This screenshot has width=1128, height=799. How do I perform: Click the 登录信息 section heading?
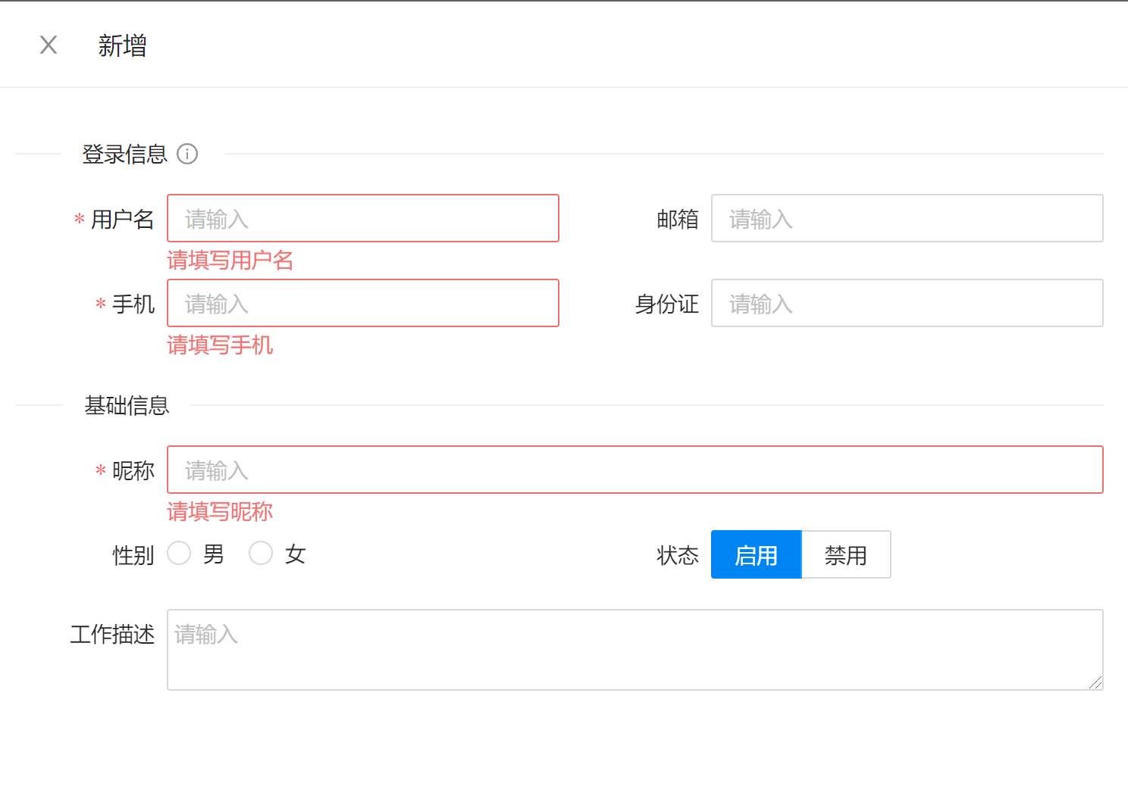click(x=124, y=154)
